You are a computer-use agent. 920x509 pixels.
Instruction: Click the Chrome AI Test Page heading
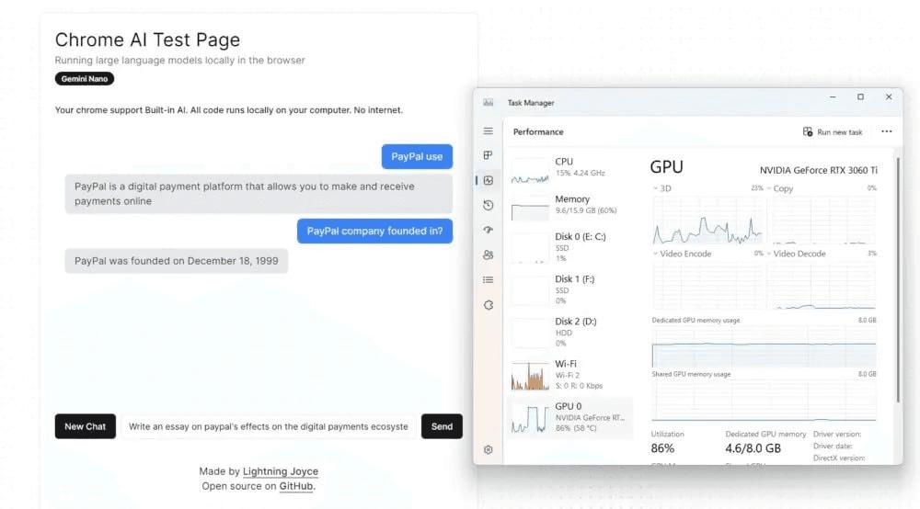coord(148,40)
